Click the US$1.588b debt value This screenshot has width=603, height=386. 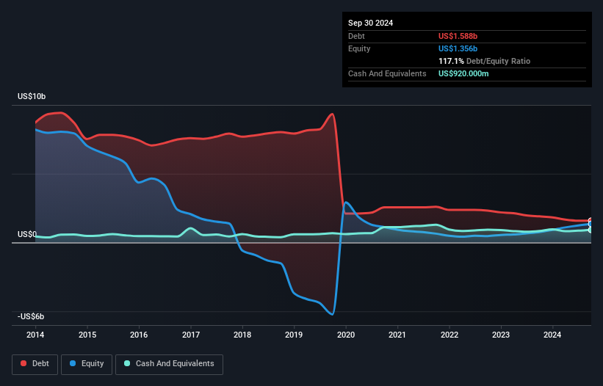coord(458,36)
